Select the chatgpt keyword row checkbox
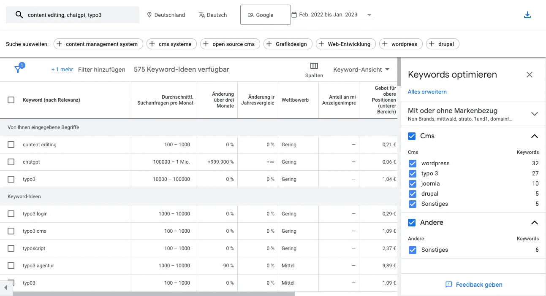 [x=11, y=162]
